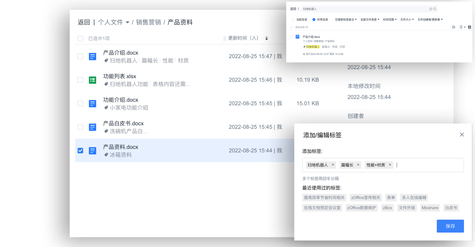
Task: Click the tag icon under 功能列表.xlsx
Action: point(106,84)
